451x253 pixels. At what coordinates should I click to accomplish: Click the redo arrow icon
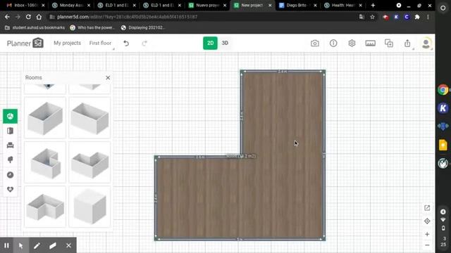(x=144, y=44)
